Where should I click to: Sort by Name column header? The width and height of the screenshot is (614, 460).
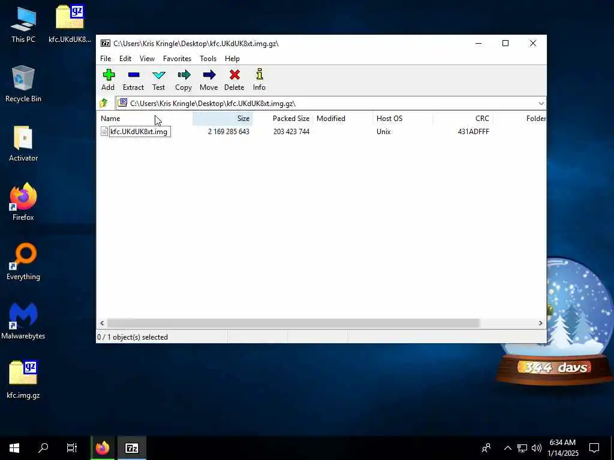144,119
